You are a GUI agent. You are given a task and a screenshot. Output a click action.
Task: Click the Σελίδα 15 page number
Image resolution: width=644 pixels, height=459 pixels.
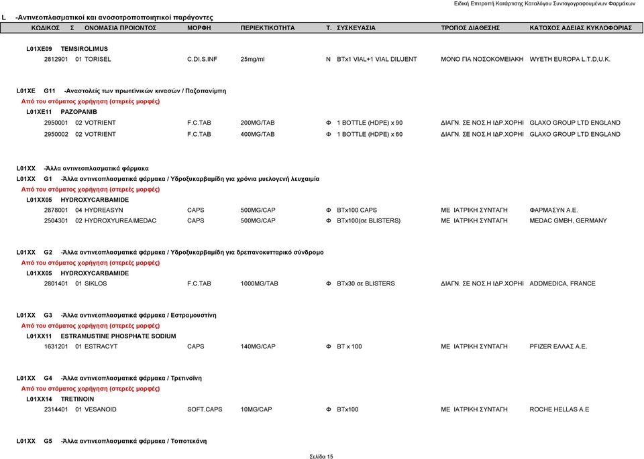pyautogui.click(x=321, y=456)
